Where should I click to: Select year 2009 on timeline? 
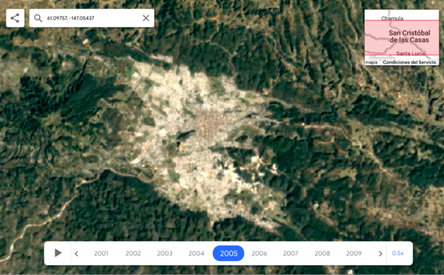354,254
